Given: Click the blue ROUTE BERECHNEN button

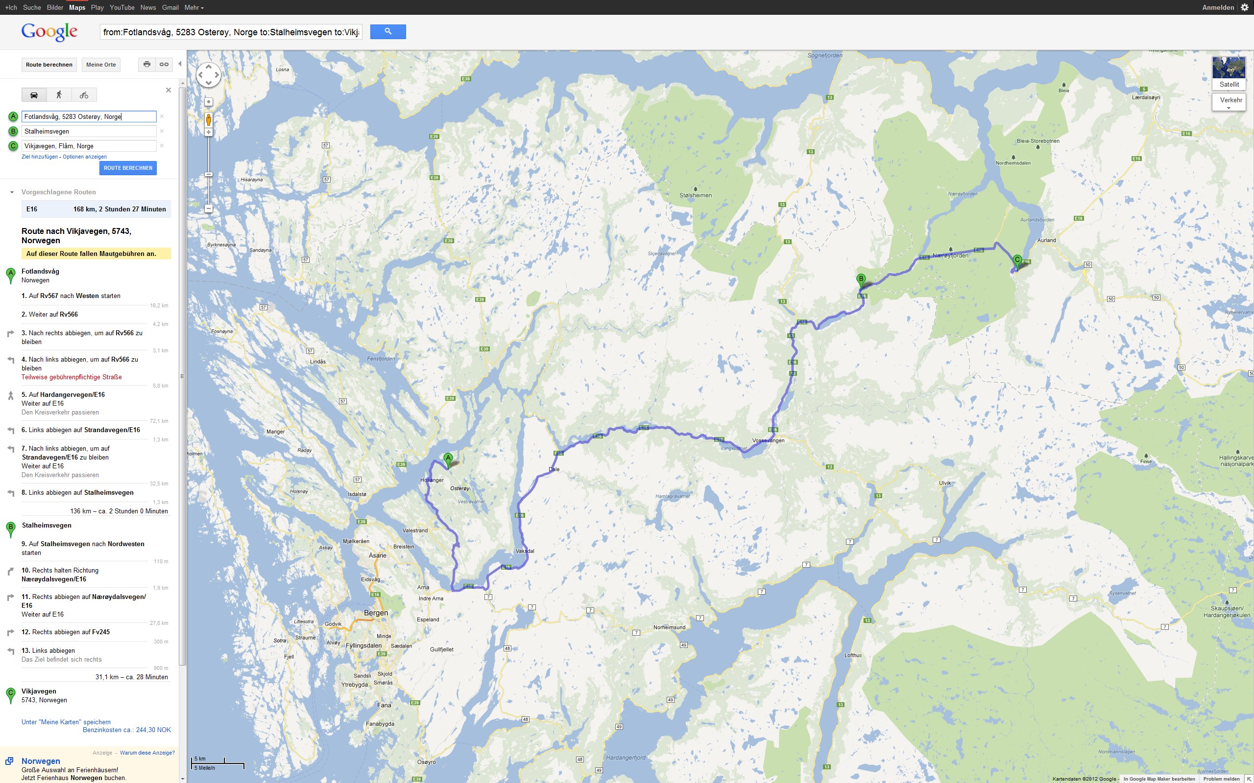Looking at the screenshot, I should pos(128,168).
